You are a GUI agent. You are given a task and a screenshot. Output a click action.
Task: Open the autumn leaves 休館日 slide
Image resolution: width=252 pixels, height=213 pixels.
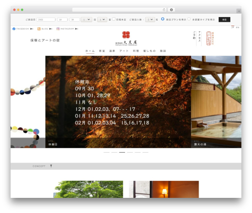coord(118,102)
